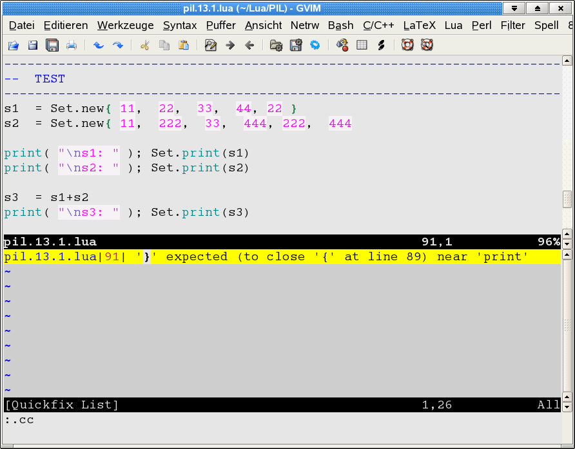This screenshot has width=575, height=449.
Task: Click quickfix scrollbar up arrow
Action: pyautogui.click(x=567, y=254)
